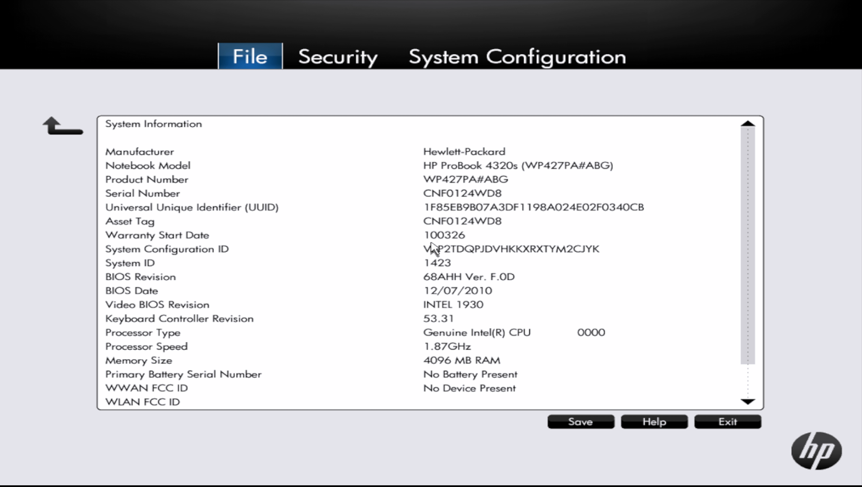The height and width of the screenshot is (487, 862).
Task: Select the INTEL 1930 value
Action: (453, 305)
